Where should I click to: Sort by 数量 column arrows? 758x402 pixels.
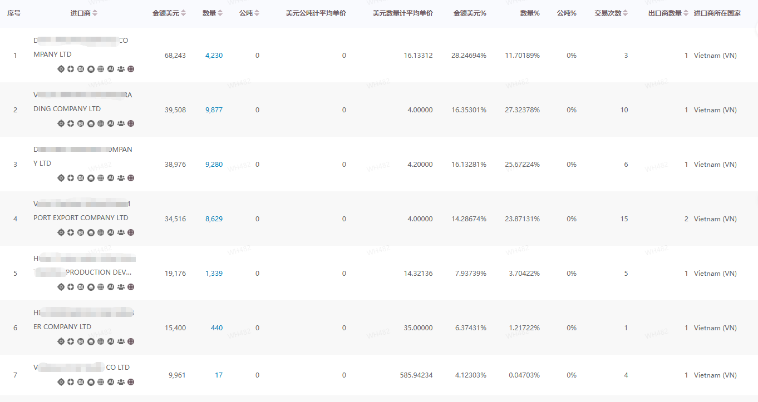(220, 13)
